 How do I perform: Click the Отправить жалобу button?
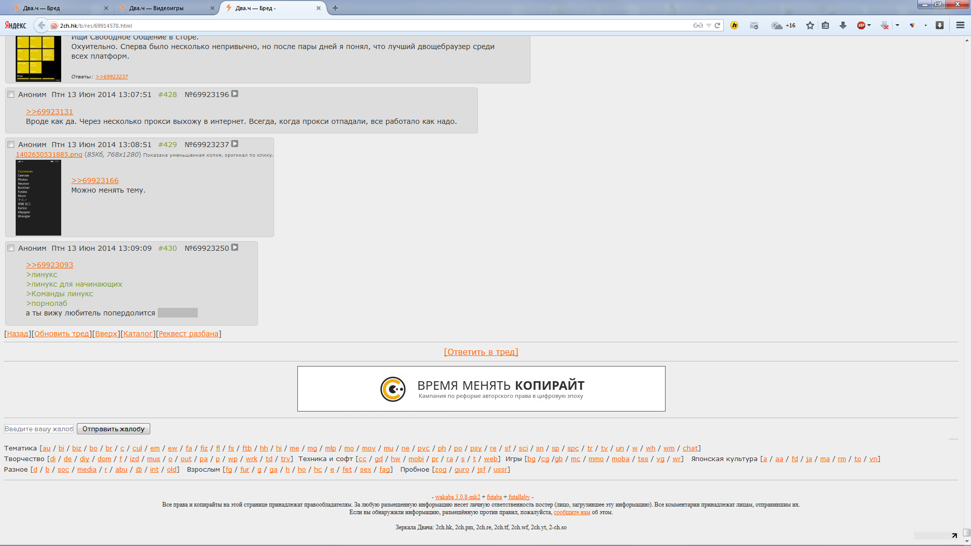tap(113, 429)
